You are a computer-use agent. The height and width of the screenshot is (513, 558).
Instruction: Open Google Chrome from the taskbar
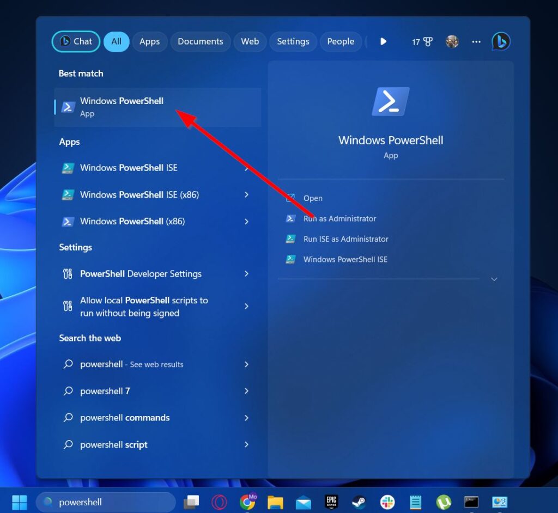tap(247, 502)
